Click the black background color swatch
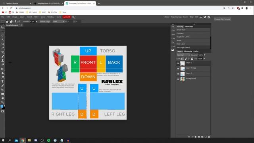The height and width of the screenshot is (143, 254). click(4, 108)
